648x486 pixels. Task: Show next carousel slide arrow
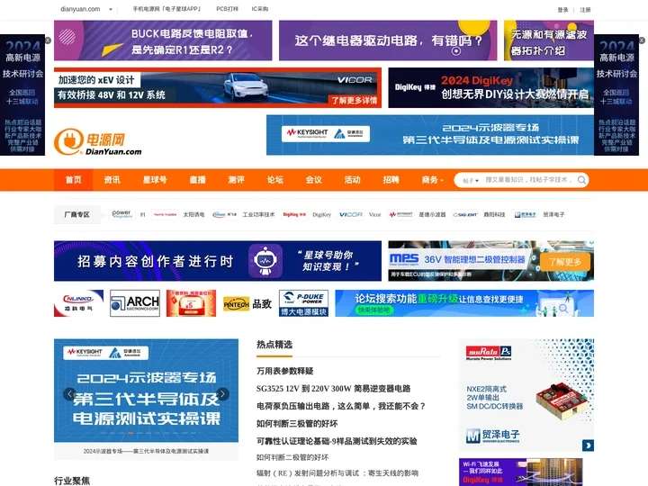tap(223, 394)
